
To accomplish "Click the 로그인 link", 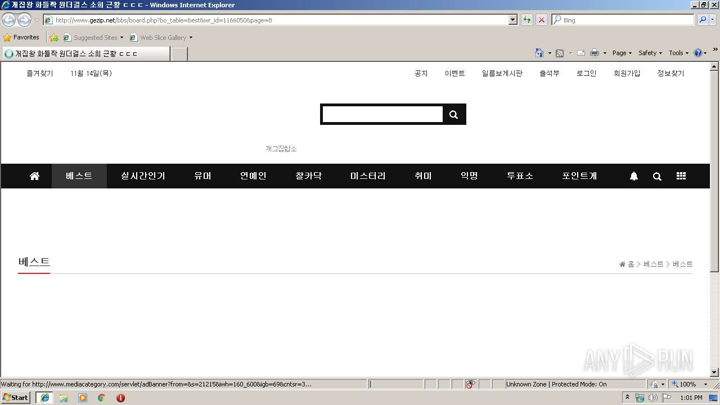I will point(586,73).
